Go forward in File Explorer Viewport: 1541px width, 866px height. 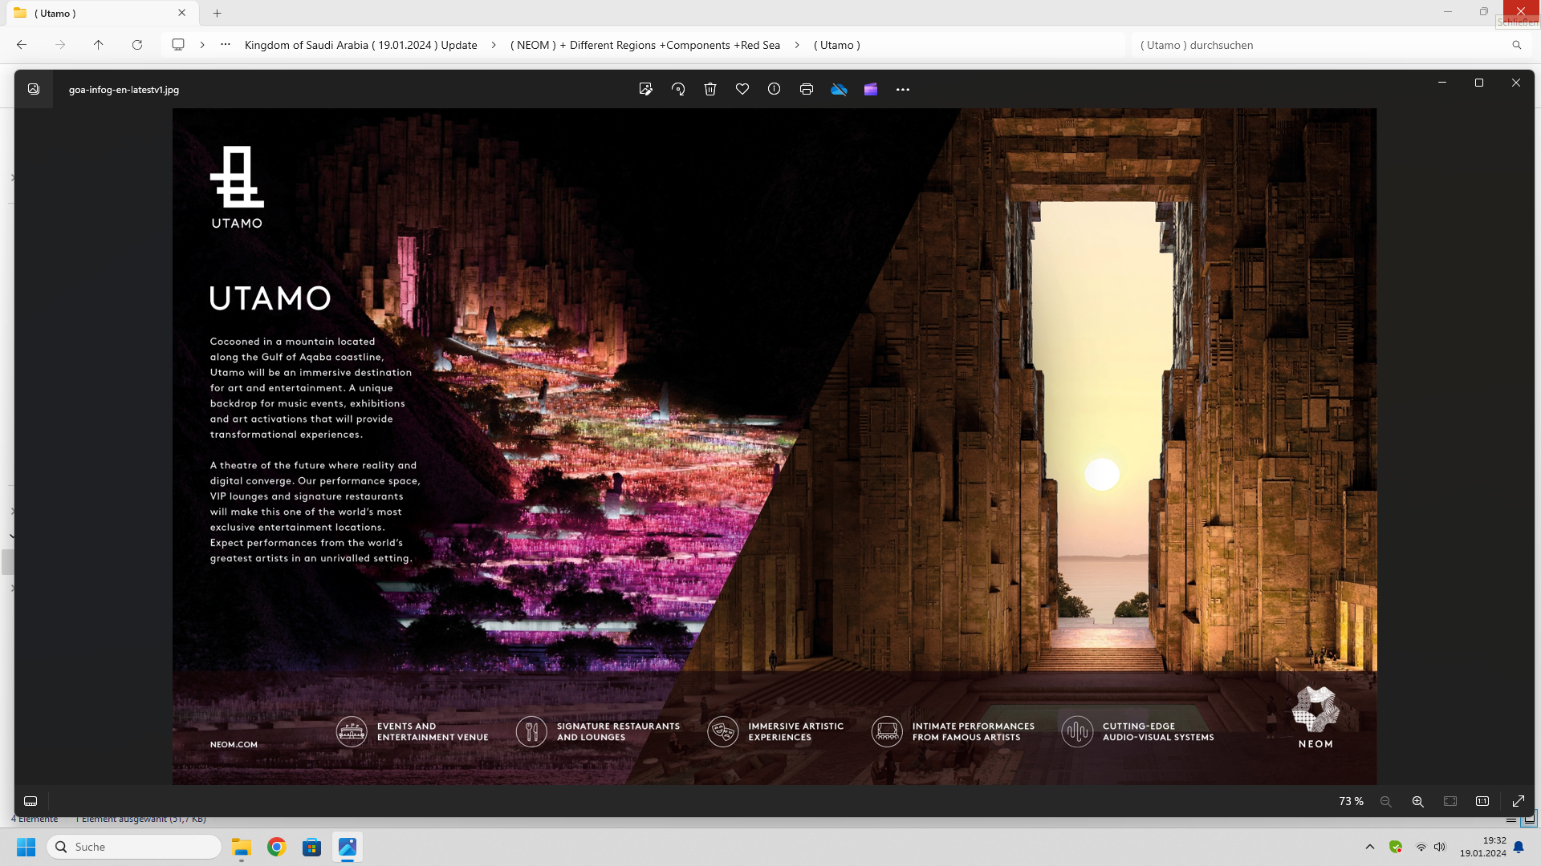[x=60, y=45]
